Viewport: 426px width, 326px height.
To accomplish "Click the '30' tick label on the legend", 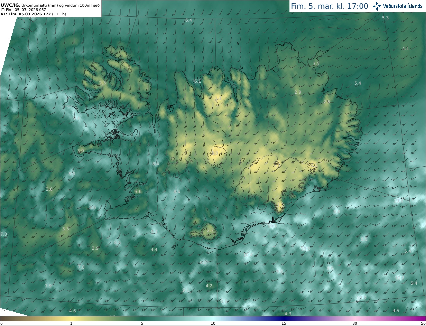I will point(355,323).
